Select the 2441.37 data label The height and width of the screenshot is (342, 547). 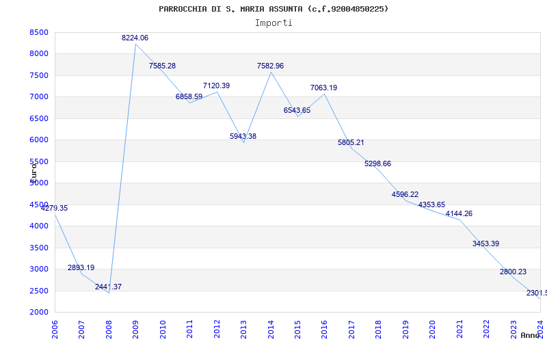(x=108, y=287)
